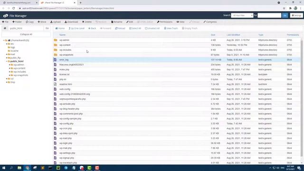This screenshot has width=304, height=171.
Task: Collapse the public_html tree node
Action: click(7, 61)
